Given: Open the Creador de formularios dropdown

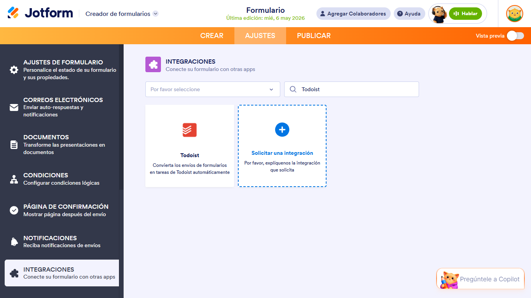Looking at the screenshot, I should click(x=122, y=14).
